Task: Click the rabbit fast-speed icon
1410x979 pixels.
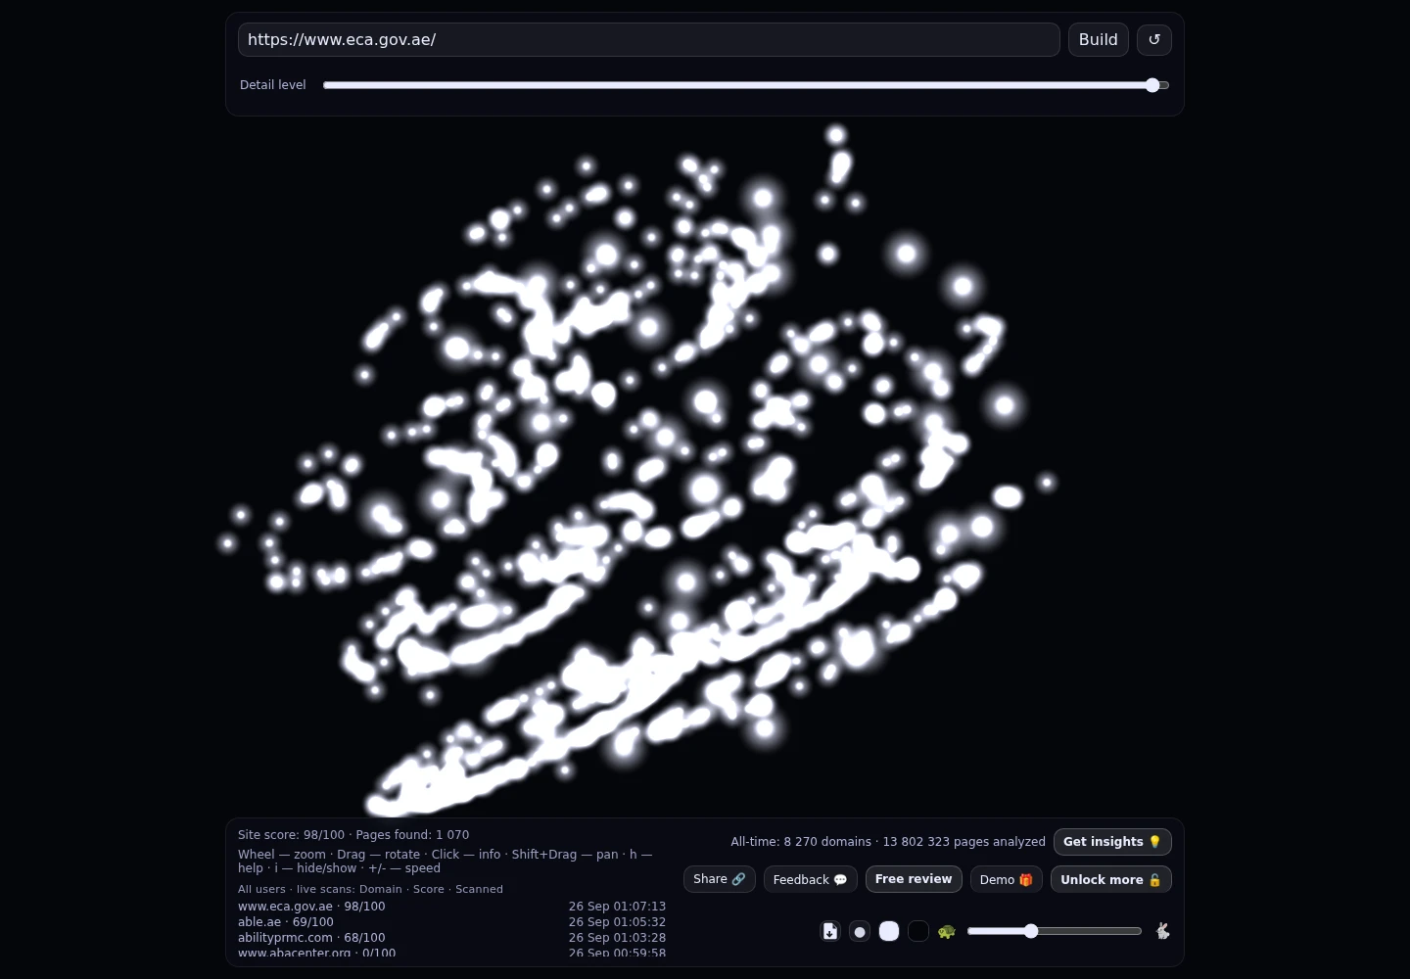Action: 1162,931
